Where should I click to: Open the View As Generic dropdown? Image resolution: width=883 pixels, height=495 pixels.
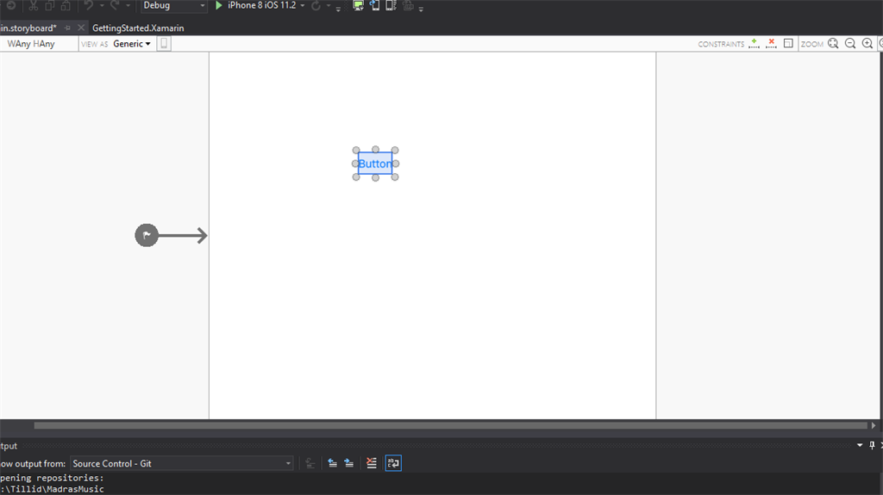coord(132,44)
